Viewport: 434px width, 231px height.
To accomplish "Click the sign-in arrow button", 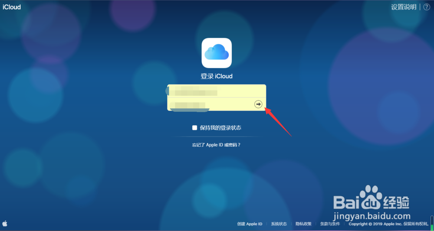I will pyautogui.click(x=258, y=104).
